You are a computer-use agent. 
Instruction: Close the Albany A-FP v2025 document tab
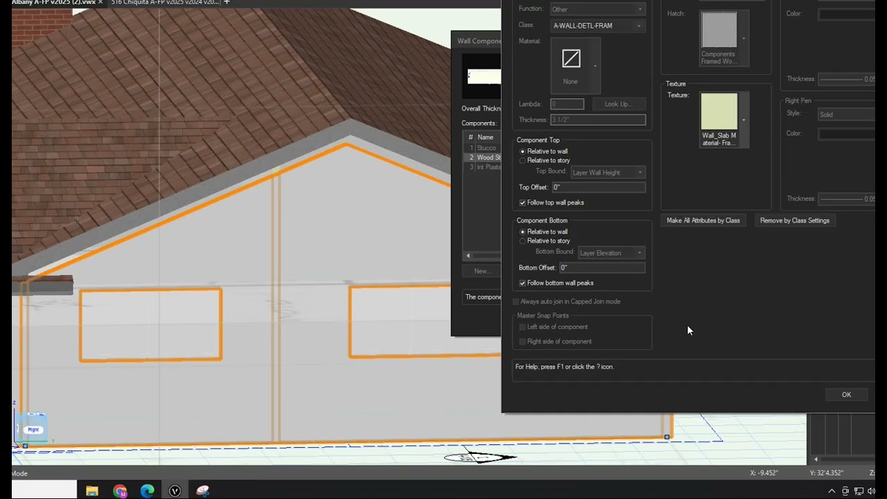coord(100,3)
